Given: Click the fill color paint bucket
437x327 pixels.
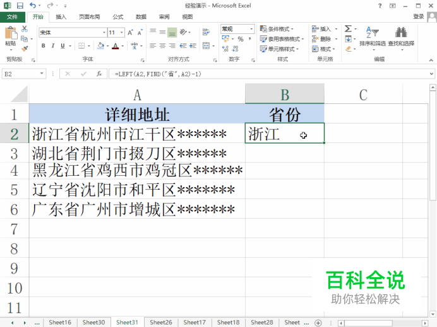Looking at the screenshot, I should [x=101, y=45].
